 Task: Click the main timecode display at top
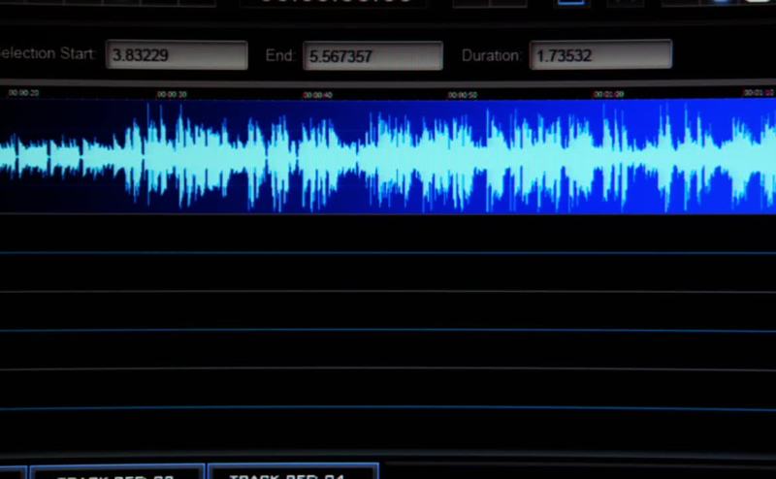click(325, 3)
